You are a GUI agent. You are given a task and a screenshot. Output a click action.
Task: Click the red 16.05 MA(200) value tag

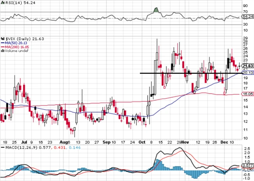point(247,94)
